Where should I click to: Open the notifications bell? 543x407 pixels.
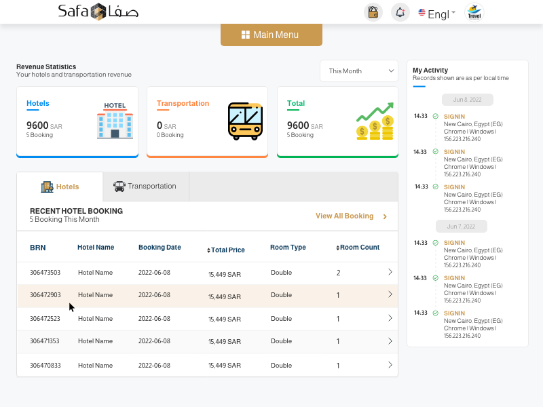point(400,12)
